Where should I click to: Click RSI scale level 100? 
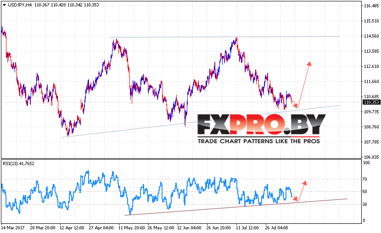366,163
